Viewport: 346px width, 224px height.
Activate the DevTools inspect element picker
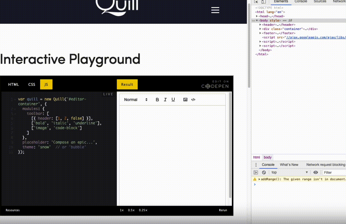[256, 1]
